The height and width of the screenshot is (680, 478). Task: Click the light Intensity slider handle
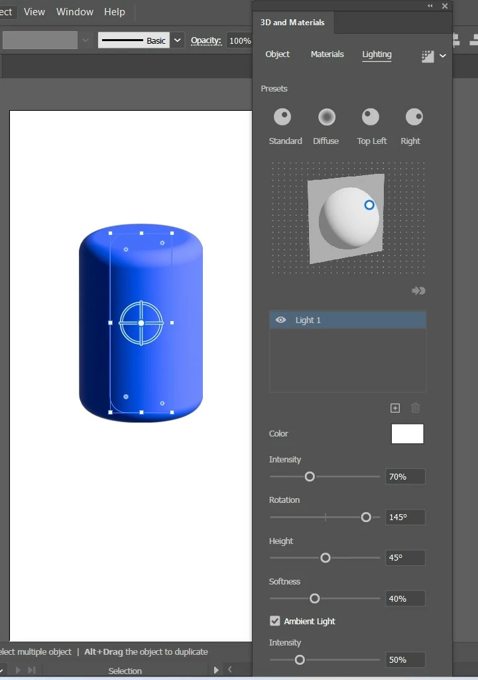tap(310, 476)
